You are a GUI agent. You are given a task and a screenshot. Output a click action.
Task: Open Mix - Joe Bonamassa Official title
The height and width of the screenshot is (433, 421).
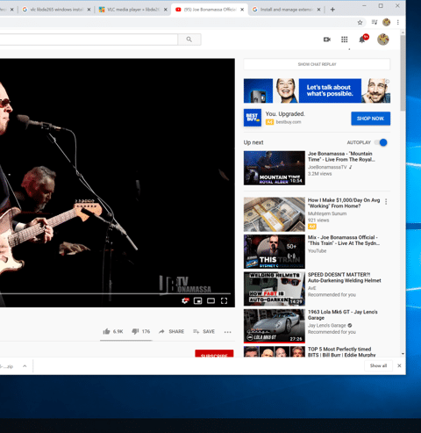coord(344,241)
